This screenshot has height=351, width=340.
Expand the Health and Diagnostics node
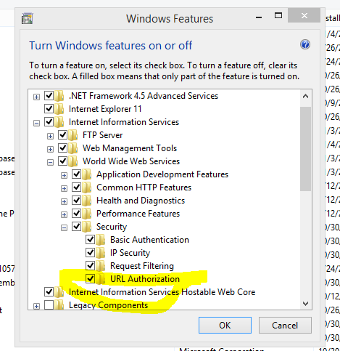pyautogui.click(x=64, y=202)
